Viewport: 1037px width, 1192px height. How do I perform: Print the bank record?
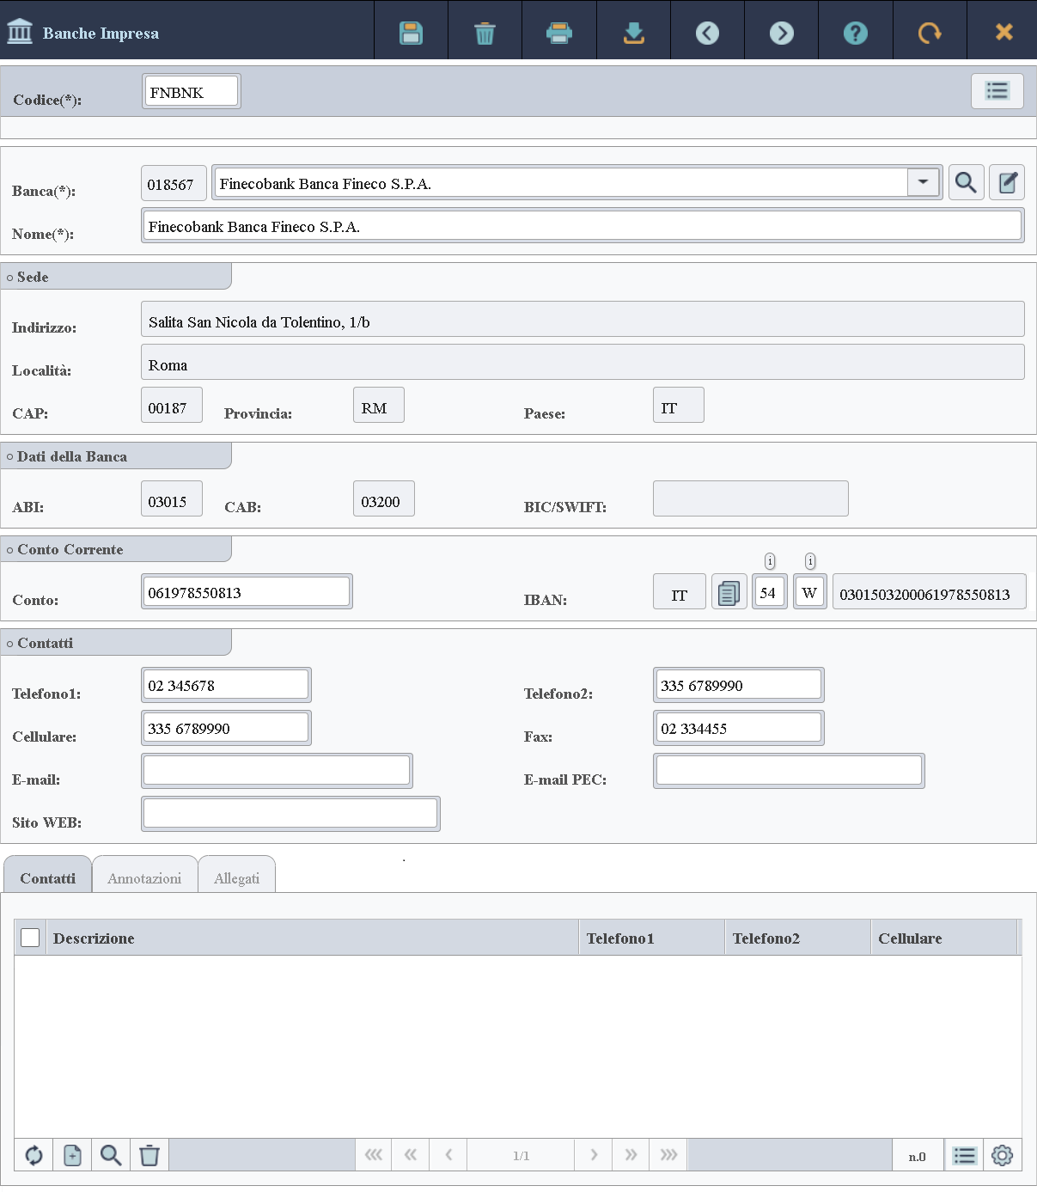pyautogui.click(x=559, y=33)
